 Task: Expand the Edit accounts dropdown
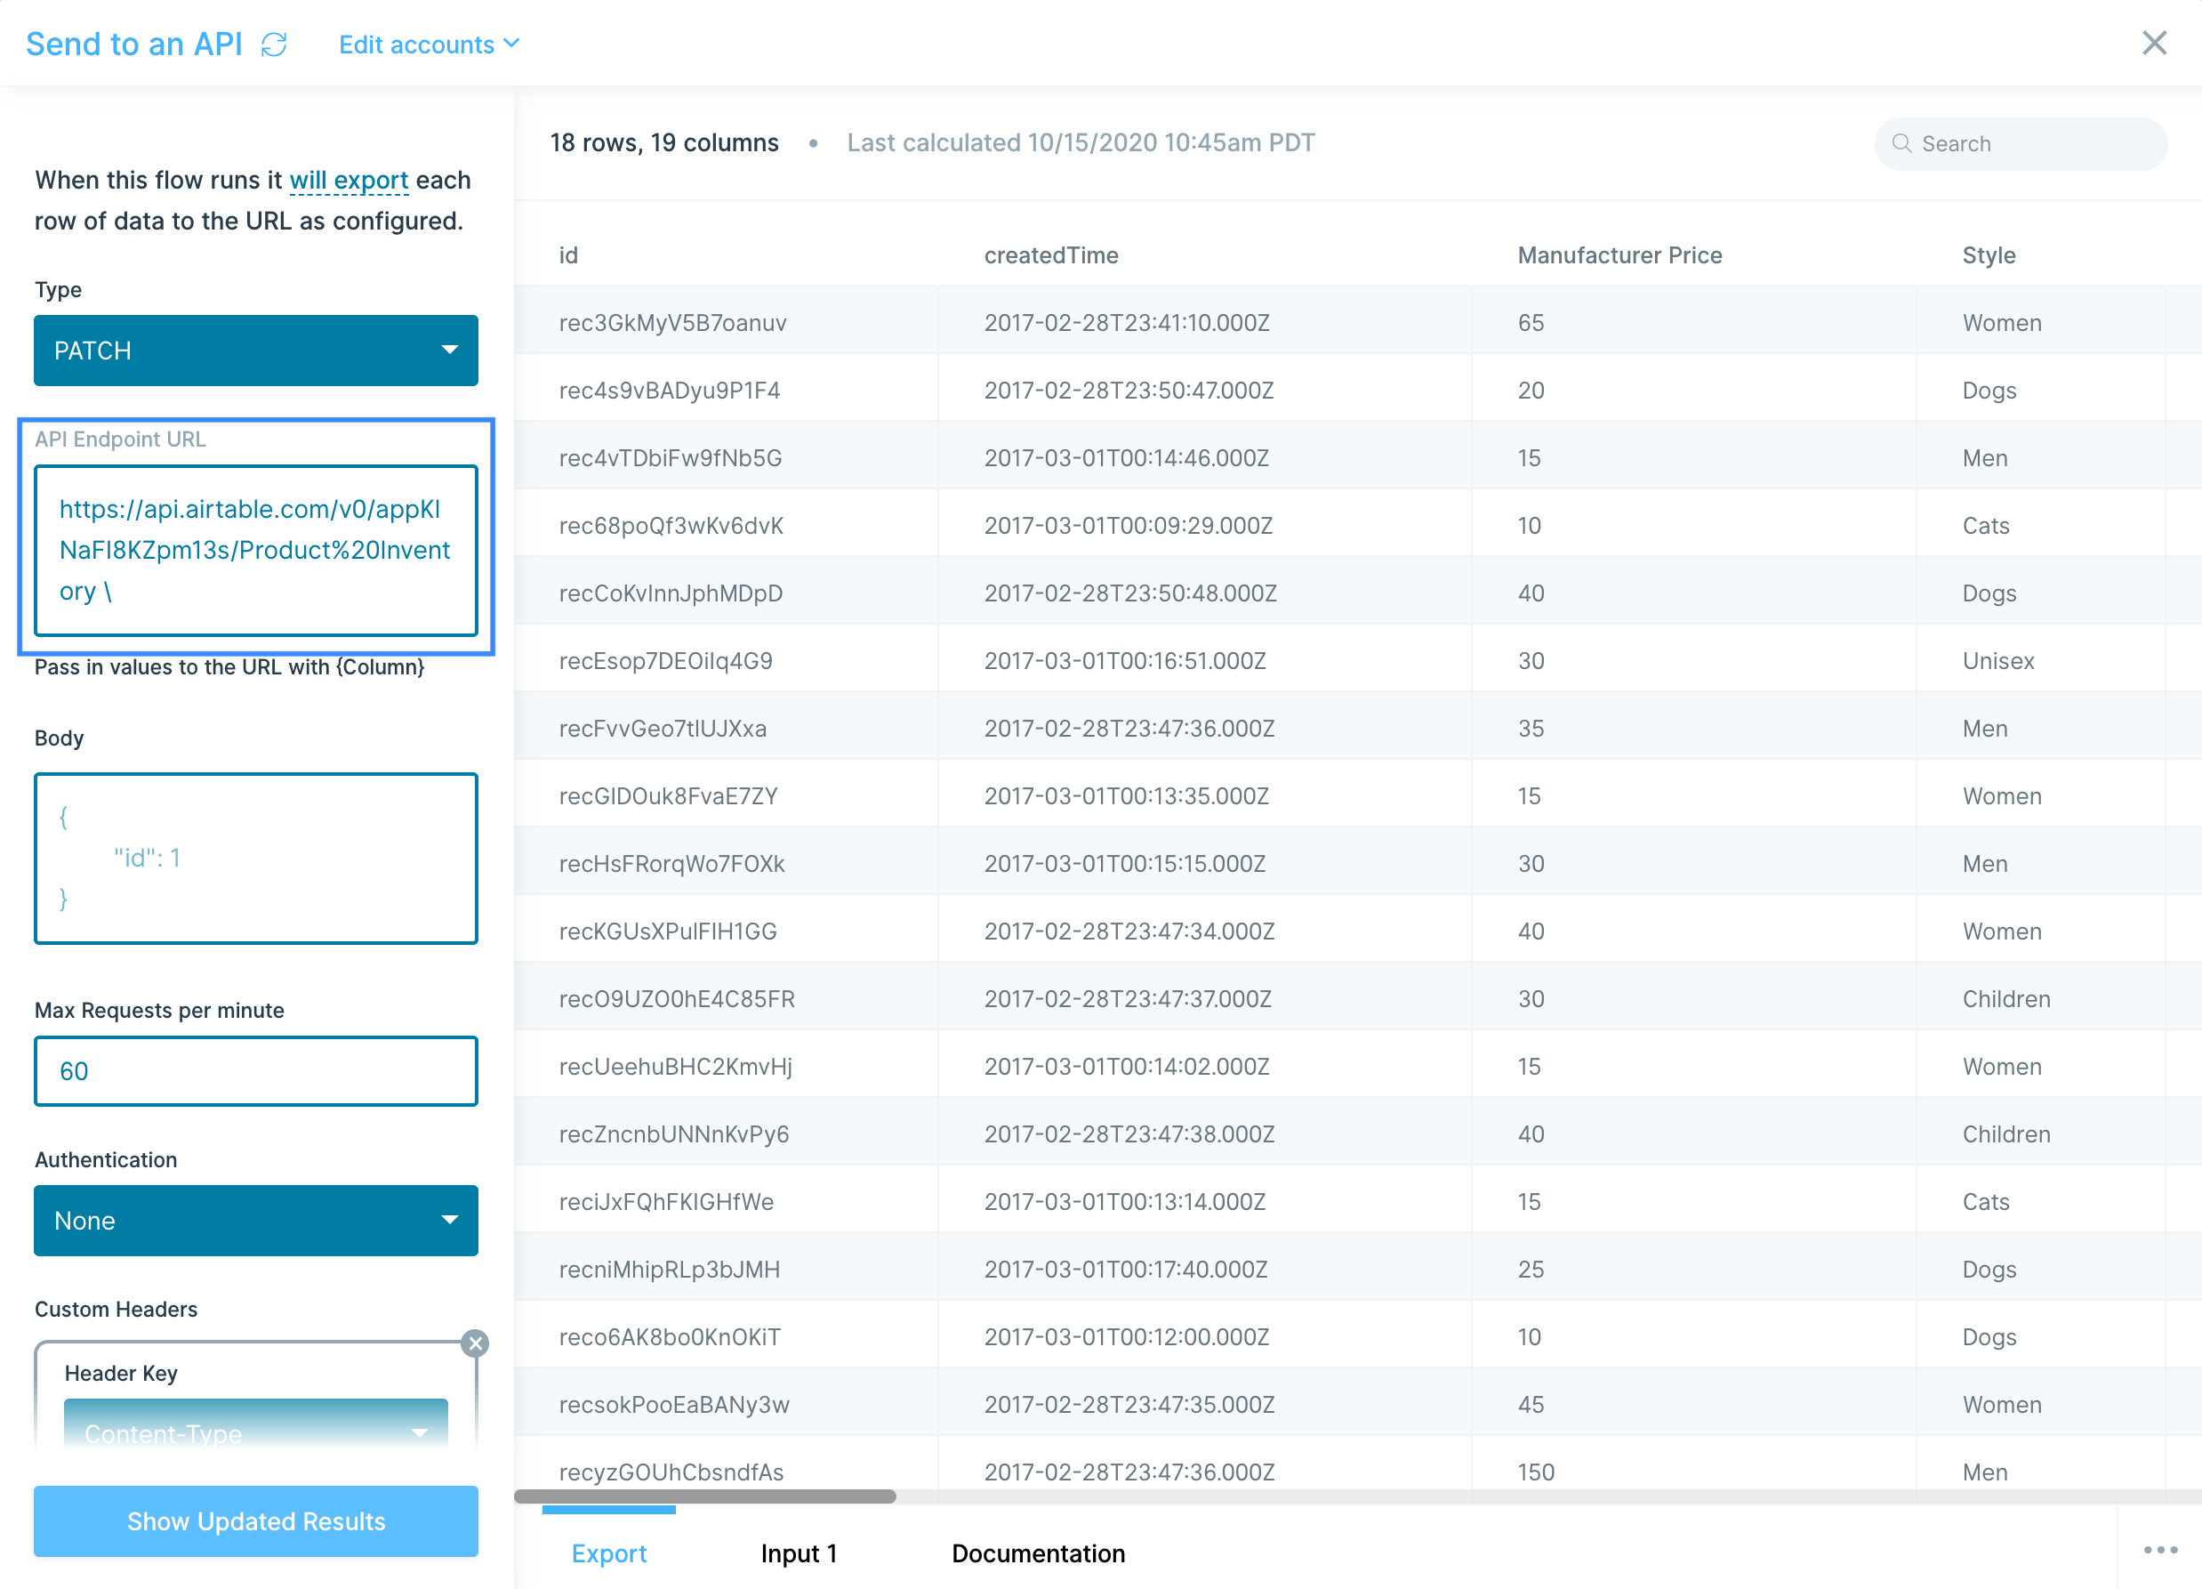pyautogui.click(x=430, y=44)
